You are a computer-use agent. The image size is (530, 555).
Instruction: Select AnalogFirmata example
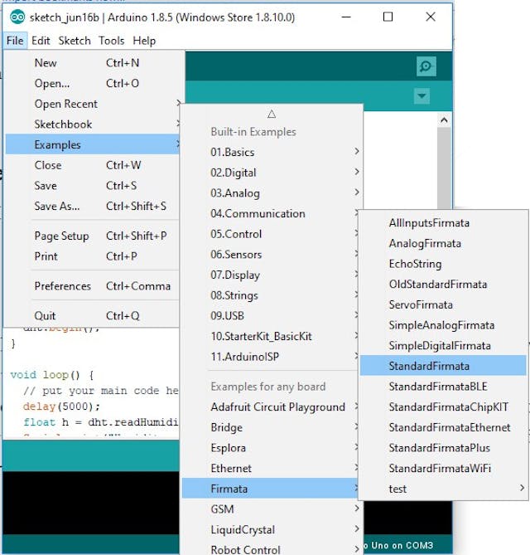425,244
